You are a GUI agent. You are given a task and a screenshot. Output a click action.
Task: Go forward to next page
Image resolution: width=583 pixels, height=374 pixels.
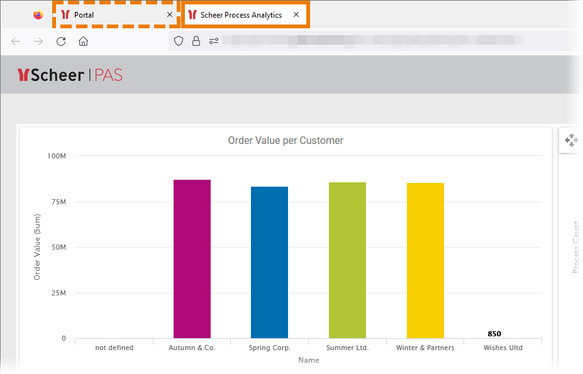click(38, 41)
